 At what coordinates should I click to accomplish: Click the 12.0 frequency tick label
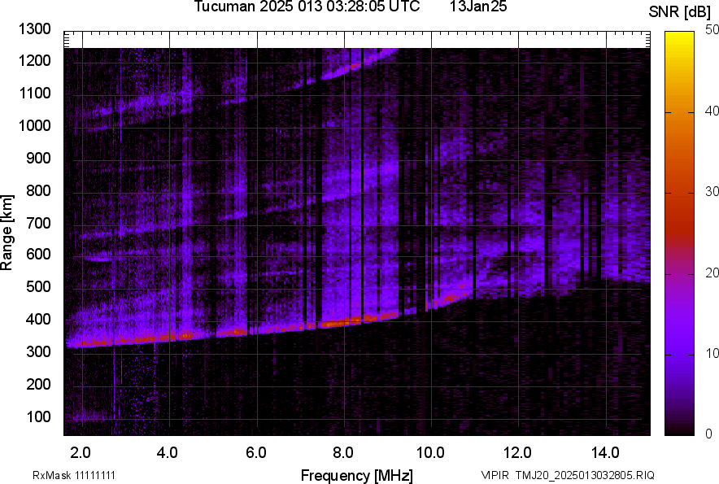click(518, 452)
